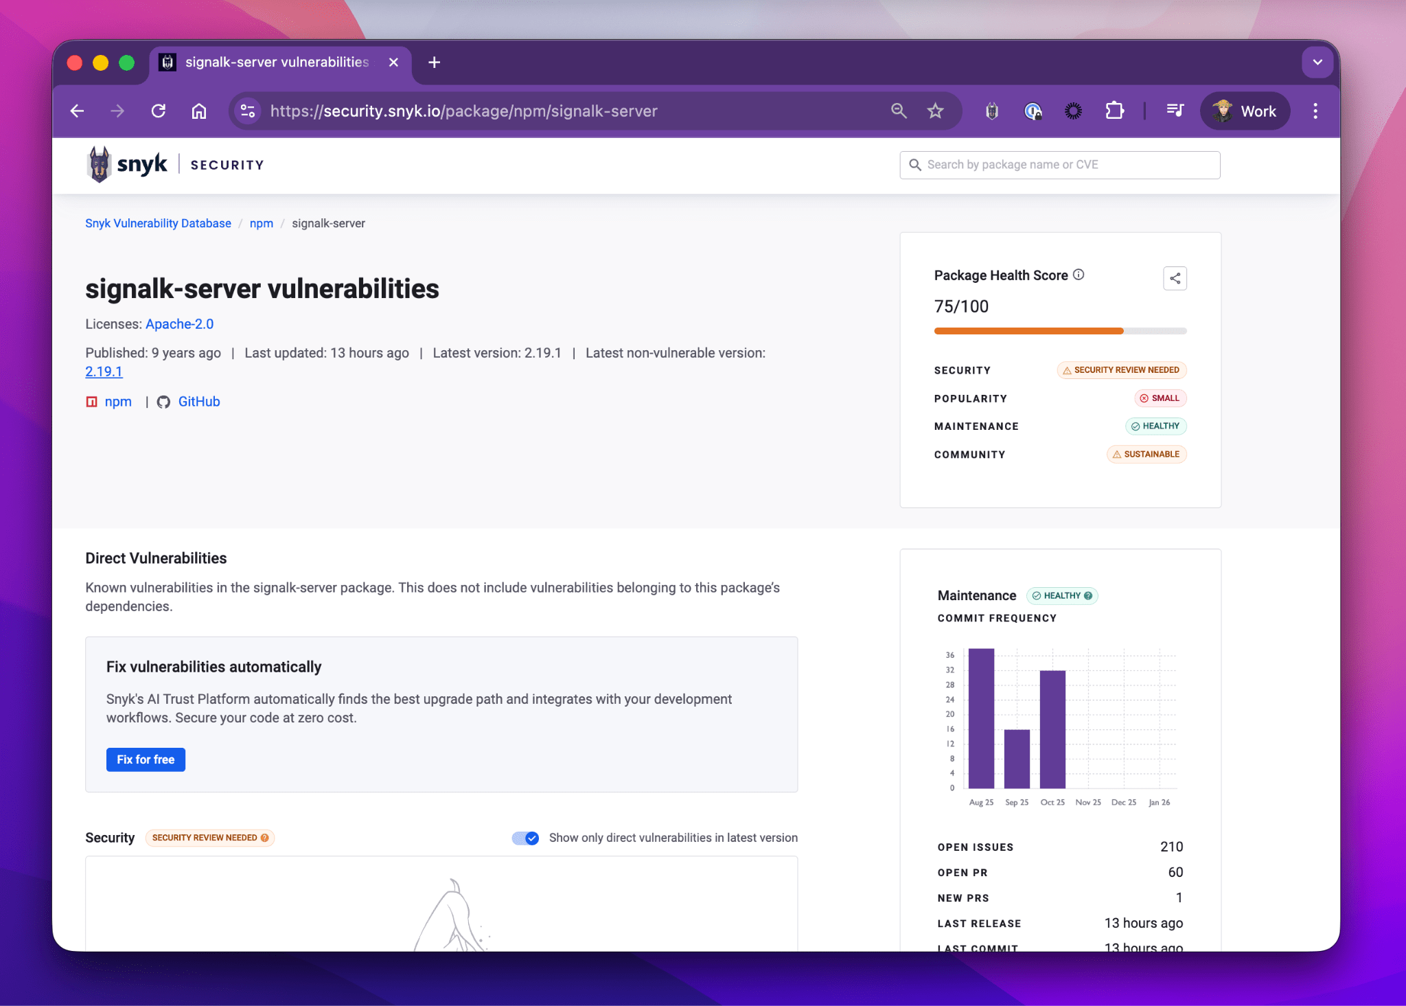Expand the tab search dropdown chevron
1406x1006 pixels.
click(1317, 62)
